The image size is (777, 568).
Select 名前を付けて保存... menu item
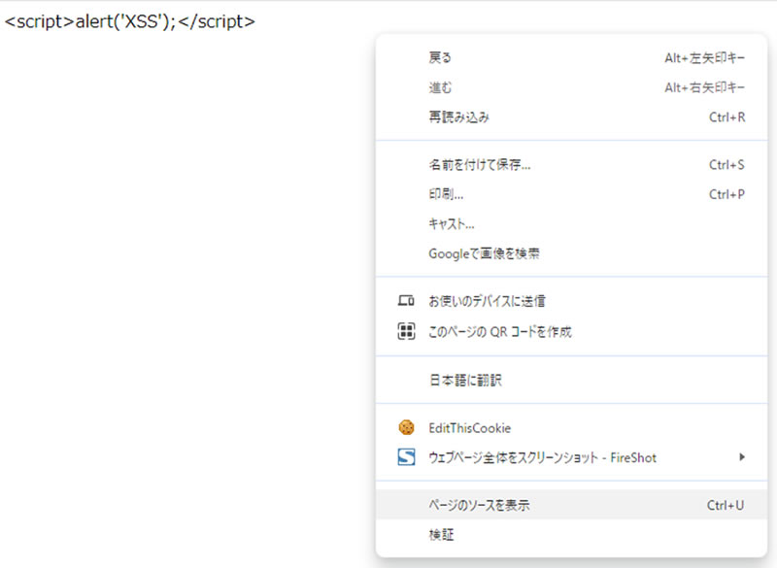click(x=571, y=165)
